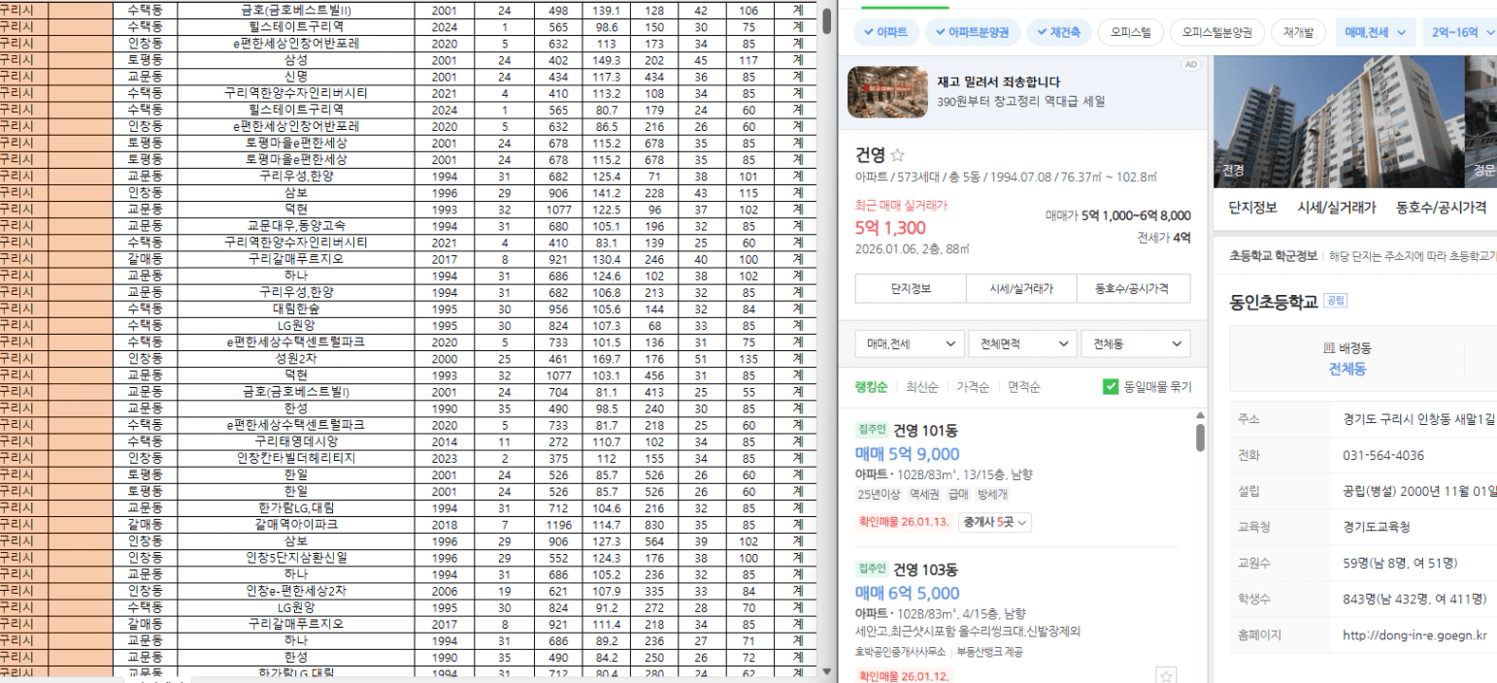This screenshot has height=683, width=1497.
Task: Switch to the boxed 동호수/공시가격 tab
Action: click(1135, 288)
